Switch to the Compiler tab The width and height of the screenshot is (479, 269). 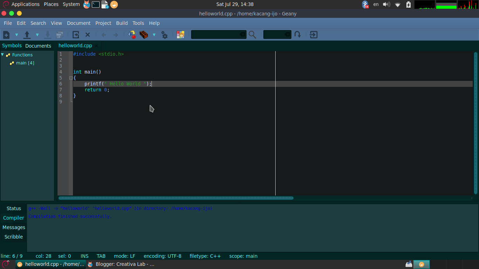[x=13, y=218]
